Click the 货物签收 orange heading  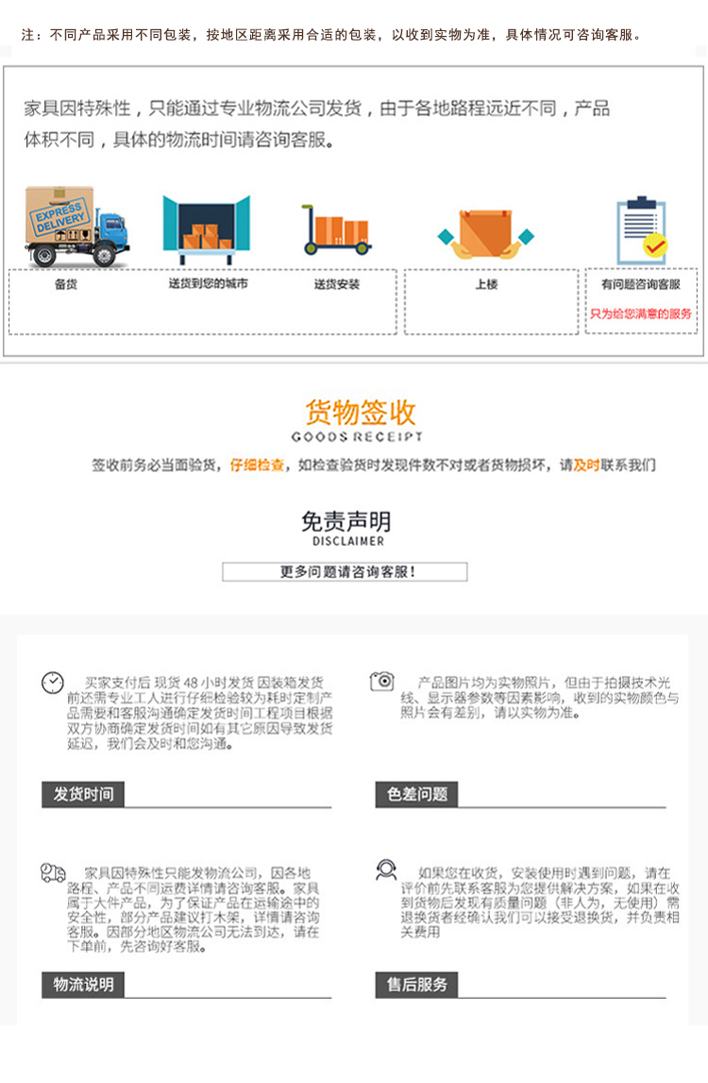coord(360,413)
